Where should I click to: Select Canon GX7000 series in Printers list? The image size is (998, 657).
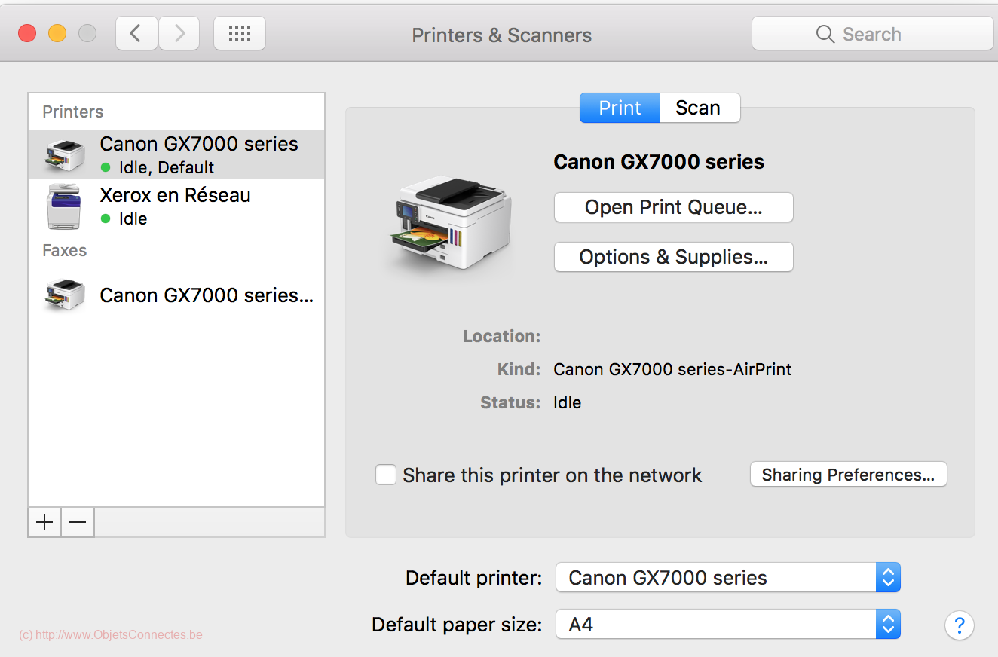pos(176,154)
